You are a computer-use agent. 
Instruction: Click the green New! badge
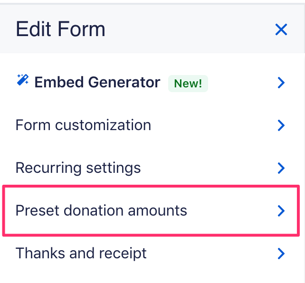tap(188, 84)
